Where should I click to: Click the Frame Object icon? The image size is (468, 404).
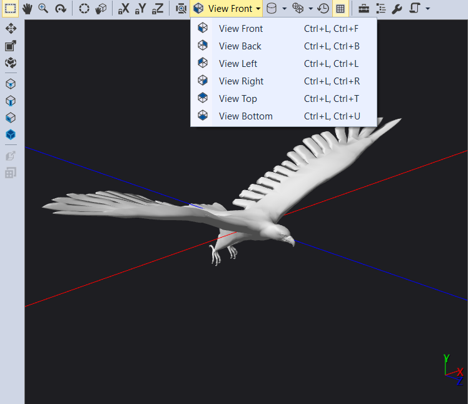[181, 9]
